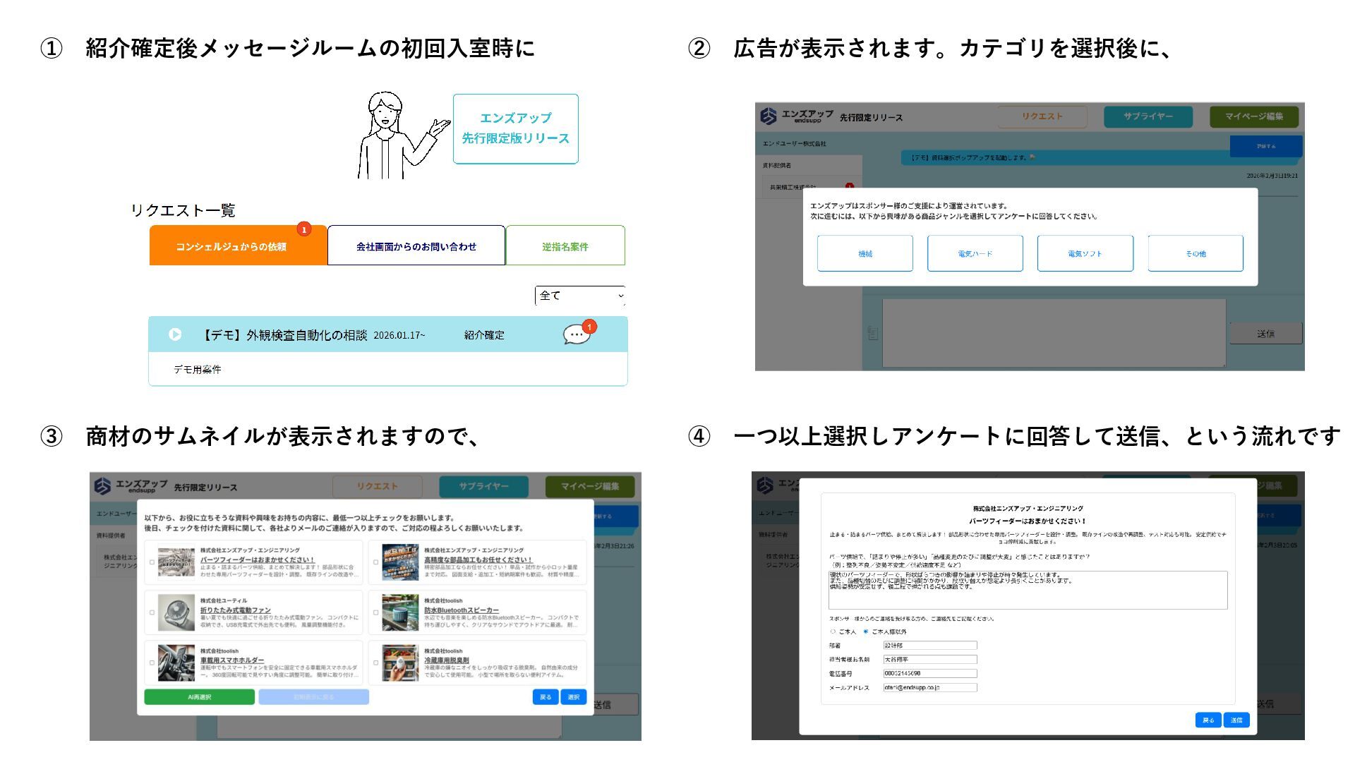Open the chat bubble message icon
The image size is (1355, 762).
(576, 334)
